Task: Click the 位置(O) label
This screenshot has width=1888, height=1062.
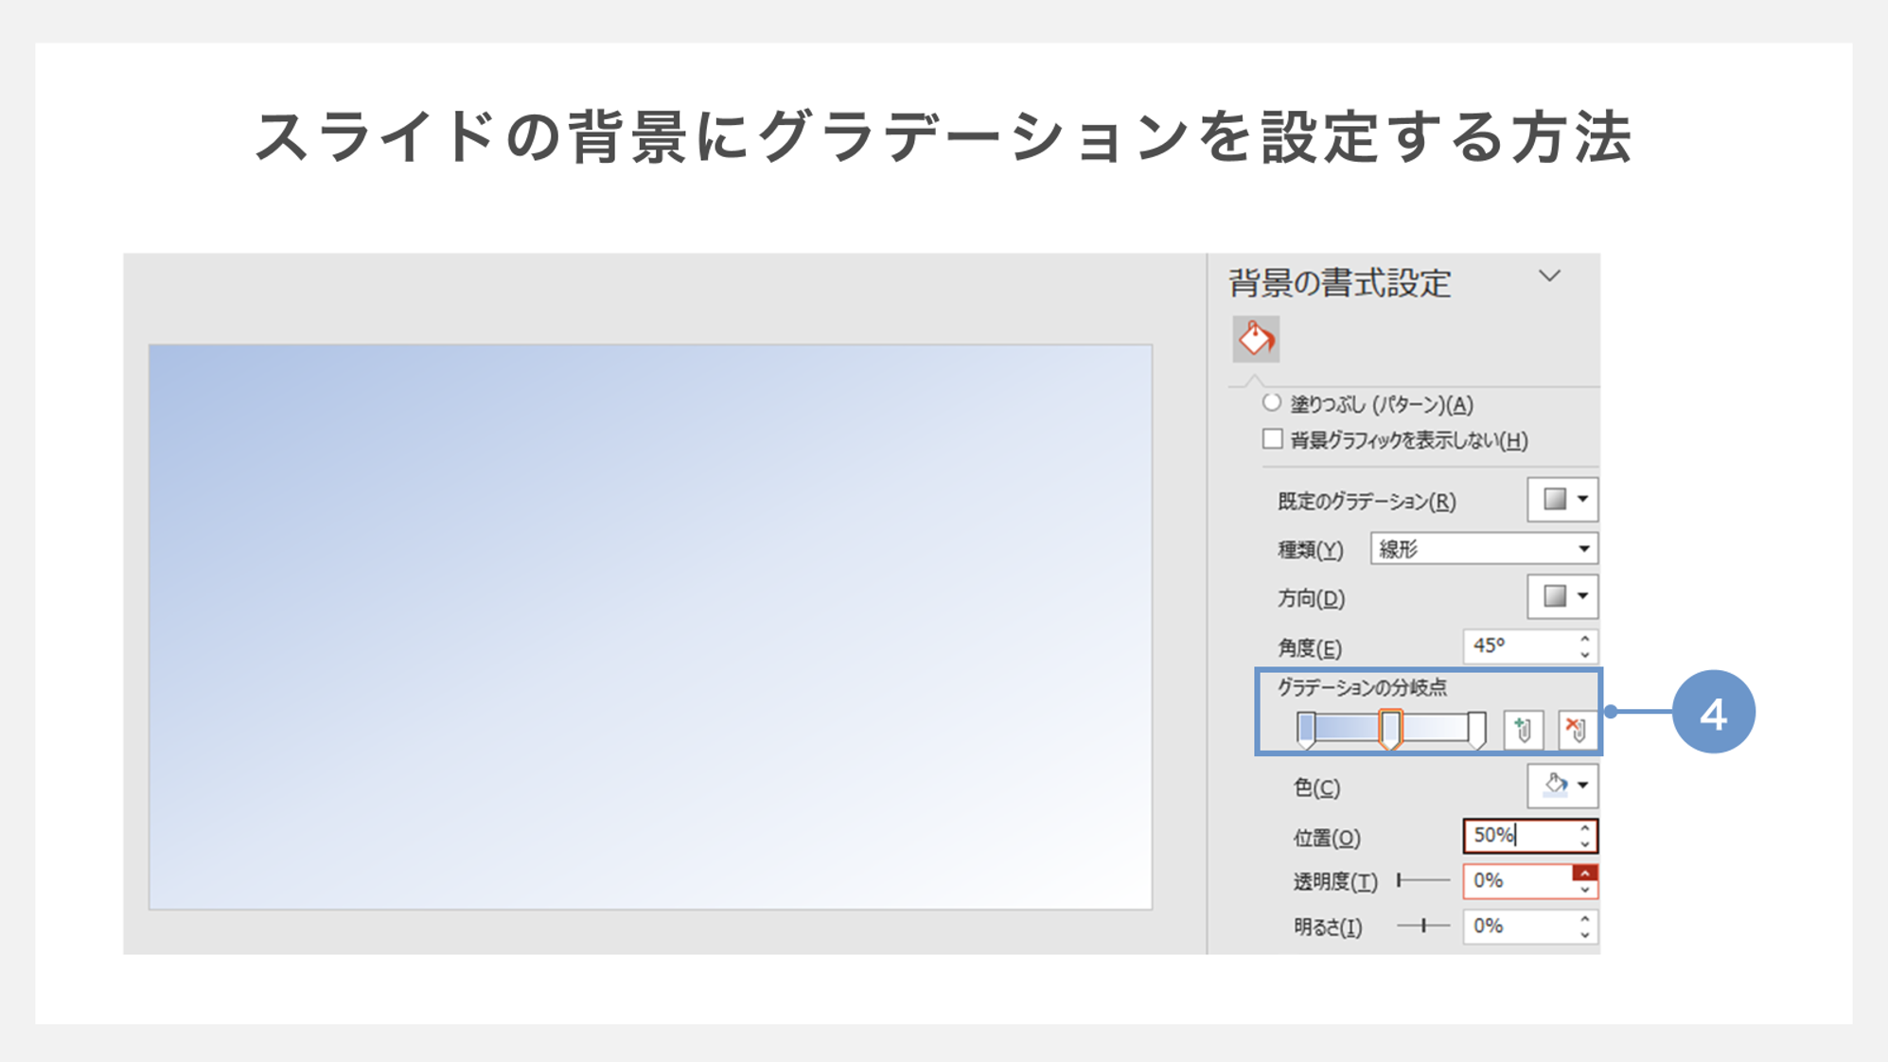Action: (1327, 838)
